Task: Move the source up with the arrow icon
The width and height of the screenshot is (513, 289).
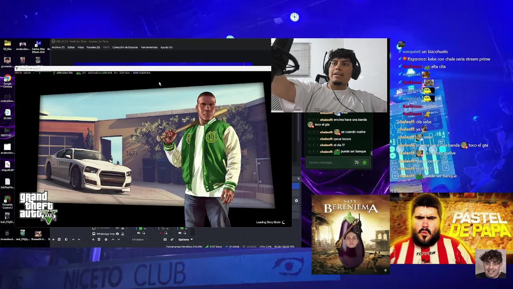Action: tap(113, 239)
